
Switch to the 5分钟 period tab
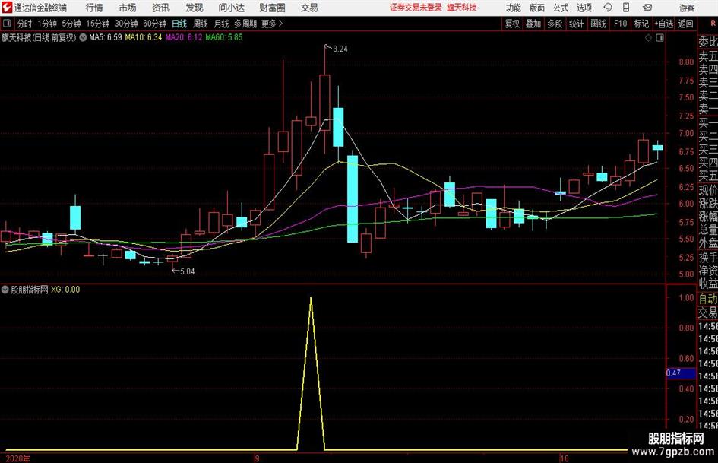point(71,24)
